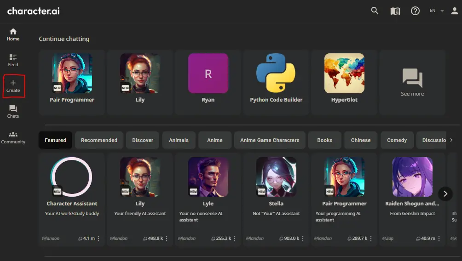
Task: Open the Feed sidebar icon
Action: point(13,60)
